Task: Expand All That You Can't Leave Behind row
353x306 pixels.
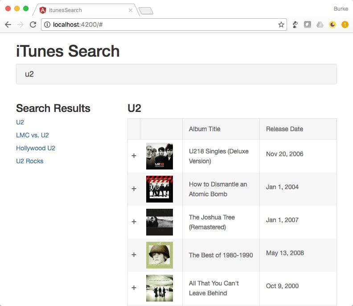Action: point(134,288)
